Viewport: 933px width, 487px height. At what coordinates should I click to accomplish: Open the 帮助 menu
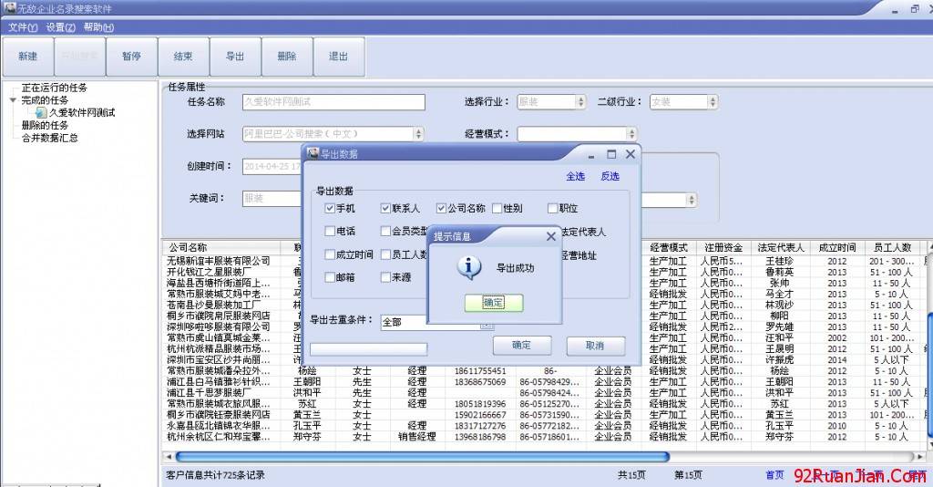[98, 26]
